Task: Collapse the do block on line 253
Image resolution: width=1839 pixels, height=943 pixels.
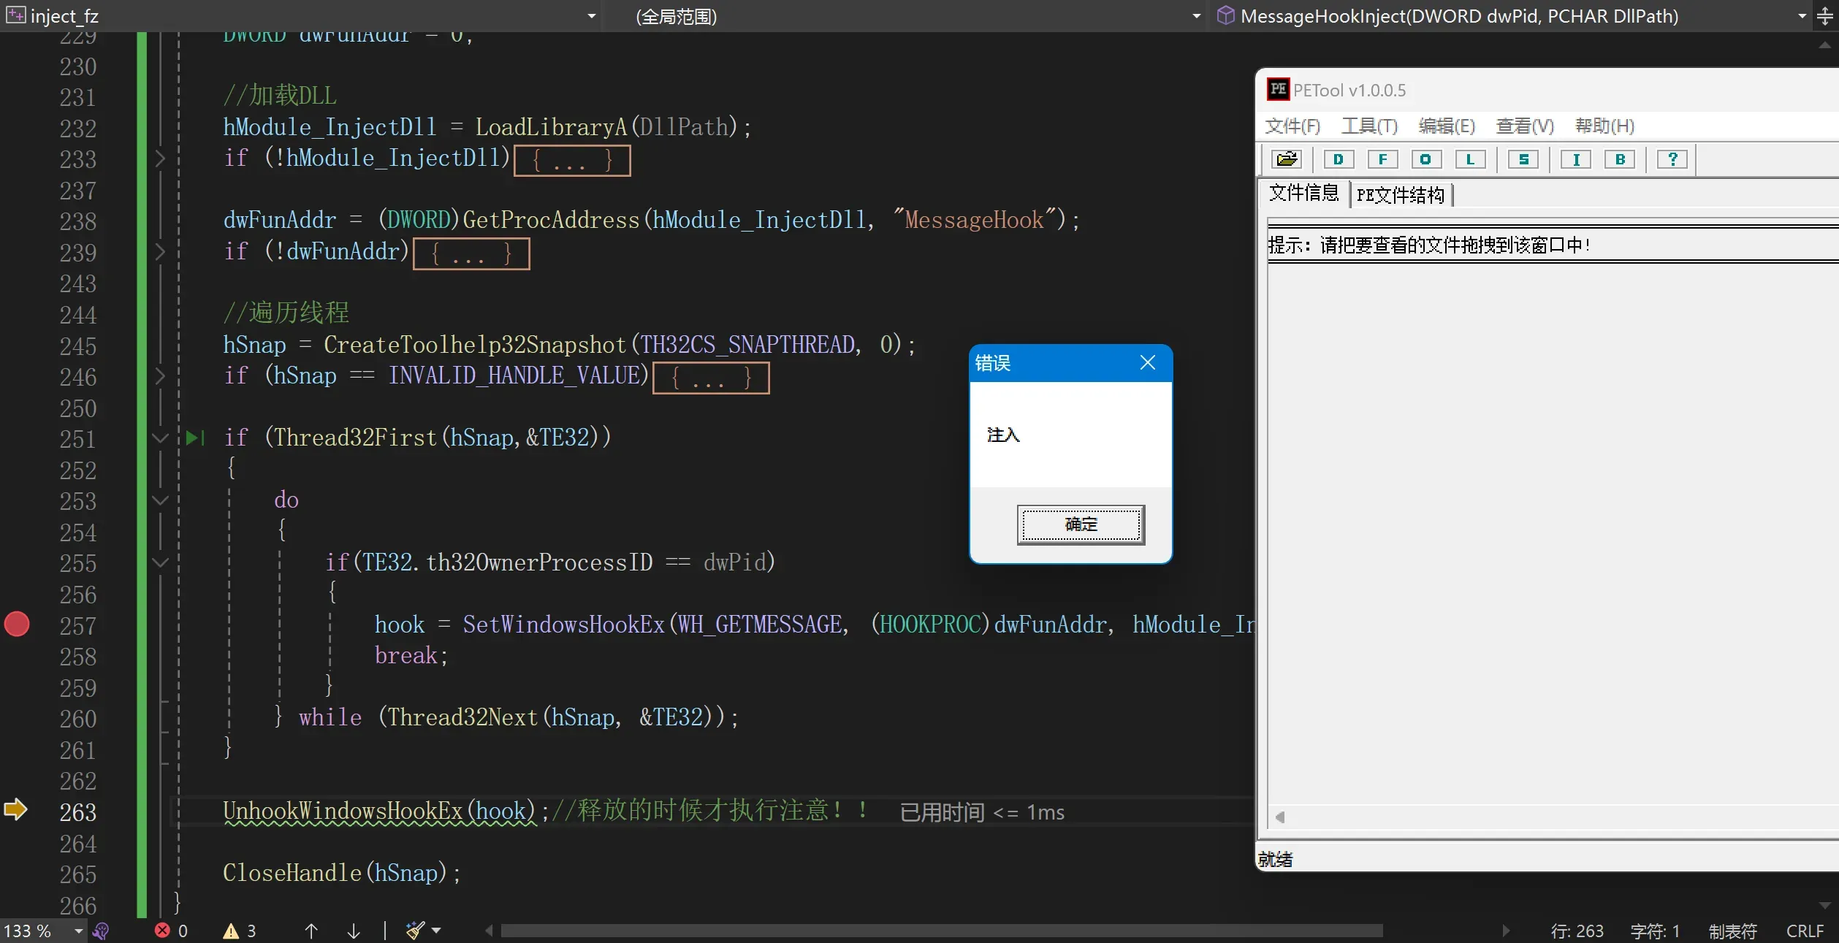Action: pyautogui.click(x=160, y=500)
